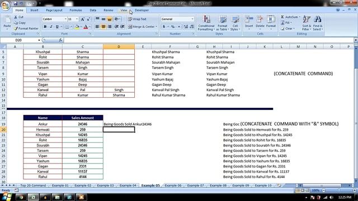Open the Top 20 Command sheet tab
The height and width of the screenshot is (201, 358).
[x=33, y=185]
